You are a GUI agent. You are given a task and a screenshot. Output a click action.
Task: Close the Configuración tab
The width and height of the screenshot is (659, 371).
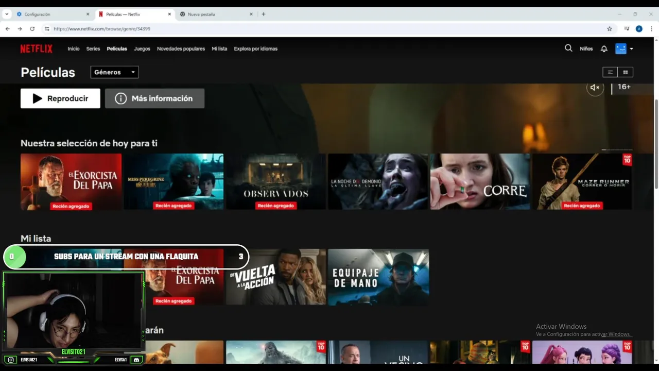[88, 14]
